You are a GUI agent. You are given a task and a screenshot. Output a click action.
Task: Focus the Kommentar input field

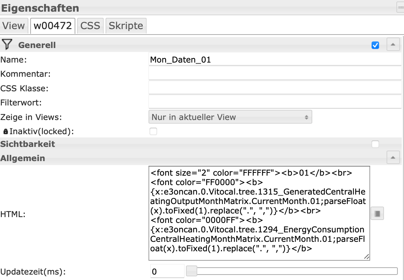[275, 74]
